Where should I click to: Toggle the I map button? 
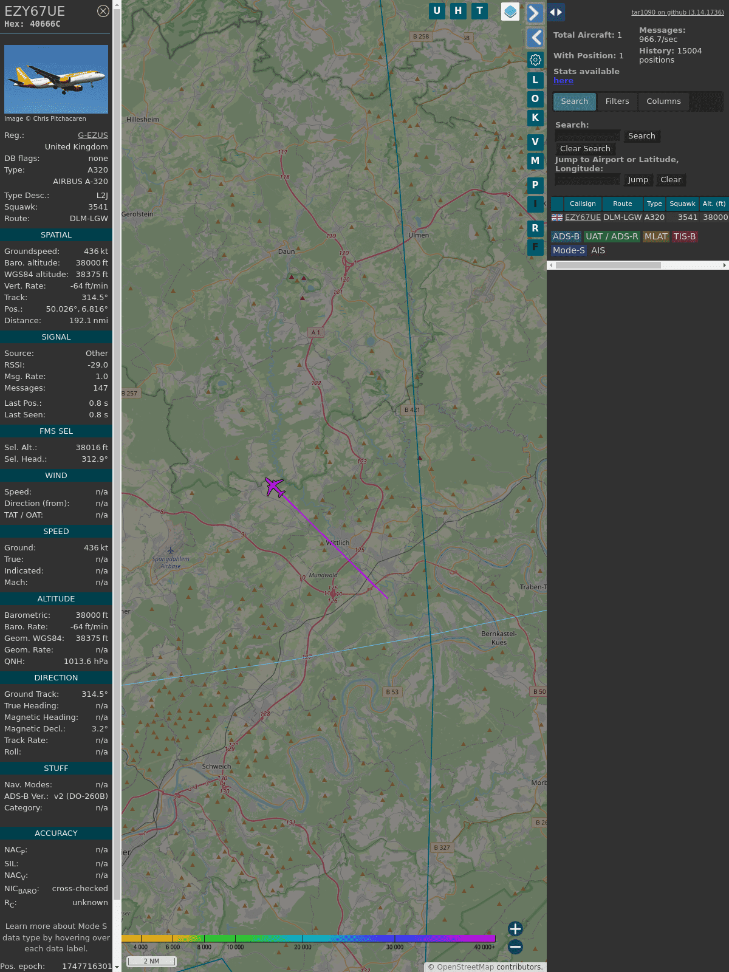coord(535,204)
